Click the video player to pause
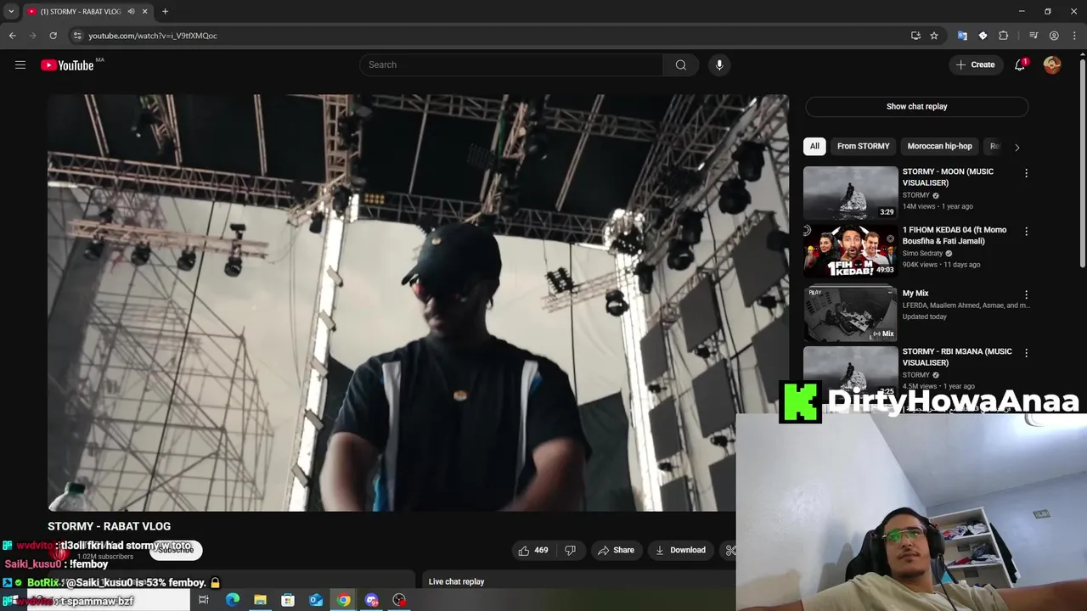 (417, 303)
